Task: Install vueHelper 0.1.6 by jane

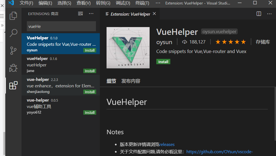Action: [89, 71]
